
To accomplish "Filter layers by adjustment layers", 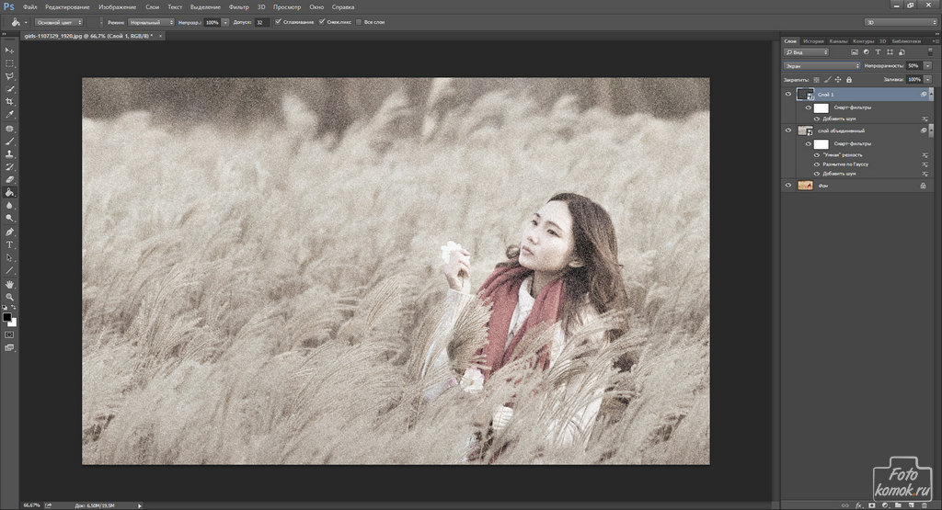I will coord(867,52).
